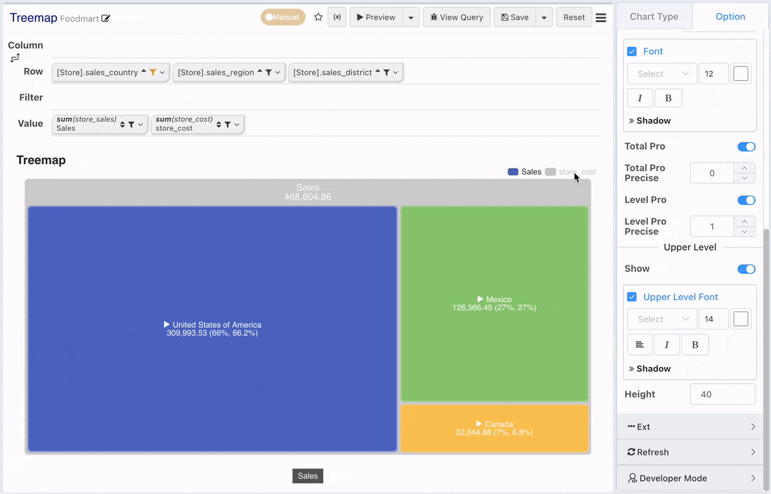Expand the Ext section
771x494 pixels.
point(691,426)
